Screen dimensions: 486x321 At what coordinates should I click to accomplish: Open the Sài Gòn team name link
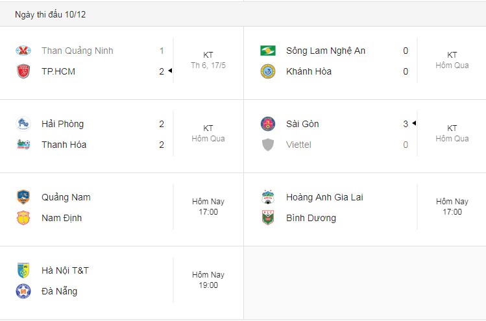(302, 124)
